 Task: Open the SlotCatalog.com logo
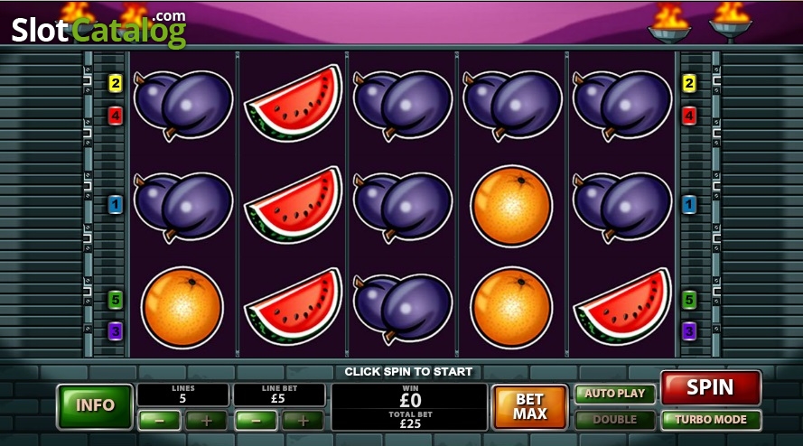(x=98, y=30)
